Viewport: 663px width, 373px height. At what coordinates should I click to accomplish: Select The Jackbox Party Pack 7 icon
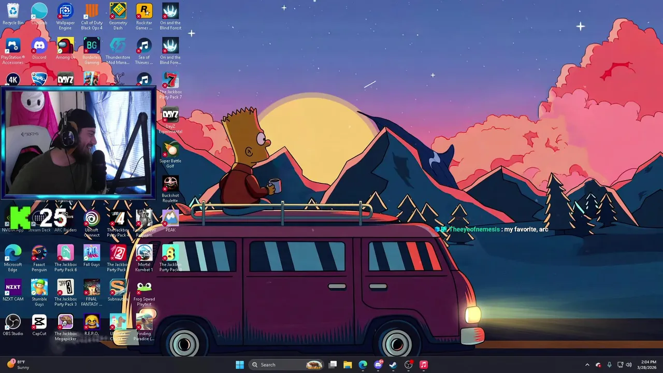(x=170, y=86)
